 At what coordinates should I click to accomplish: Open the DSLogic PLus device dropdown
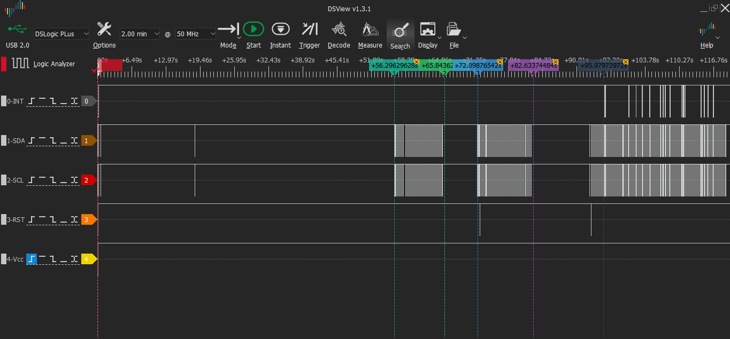click(x=62, y=34)
